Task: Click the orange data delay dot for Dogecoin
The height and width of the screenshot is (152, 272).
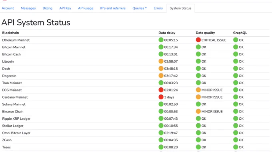Action: tap(161, 75)
